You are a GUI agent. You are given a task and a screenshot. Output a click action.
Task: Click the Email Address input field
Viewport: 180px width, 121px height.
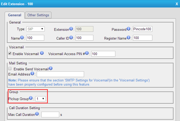60,74
